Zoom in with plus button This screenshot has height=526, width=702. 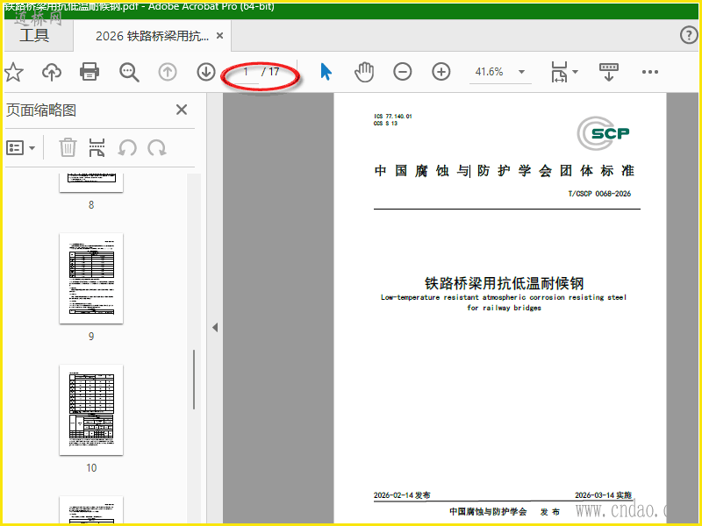441,72
